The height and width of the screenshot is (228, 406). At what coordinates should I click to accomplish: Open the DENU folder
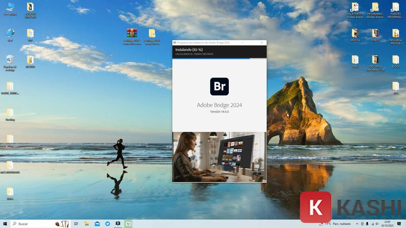point(355,61)
